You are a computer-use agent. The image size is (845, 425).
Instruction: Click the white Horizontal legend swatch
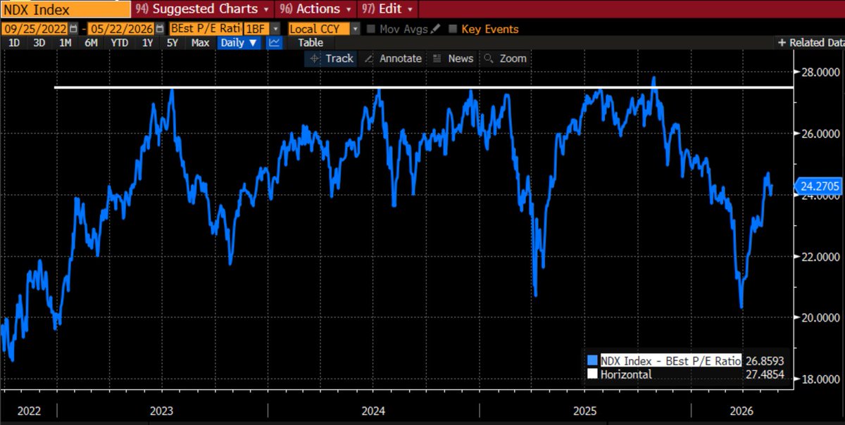coord(593,374)
